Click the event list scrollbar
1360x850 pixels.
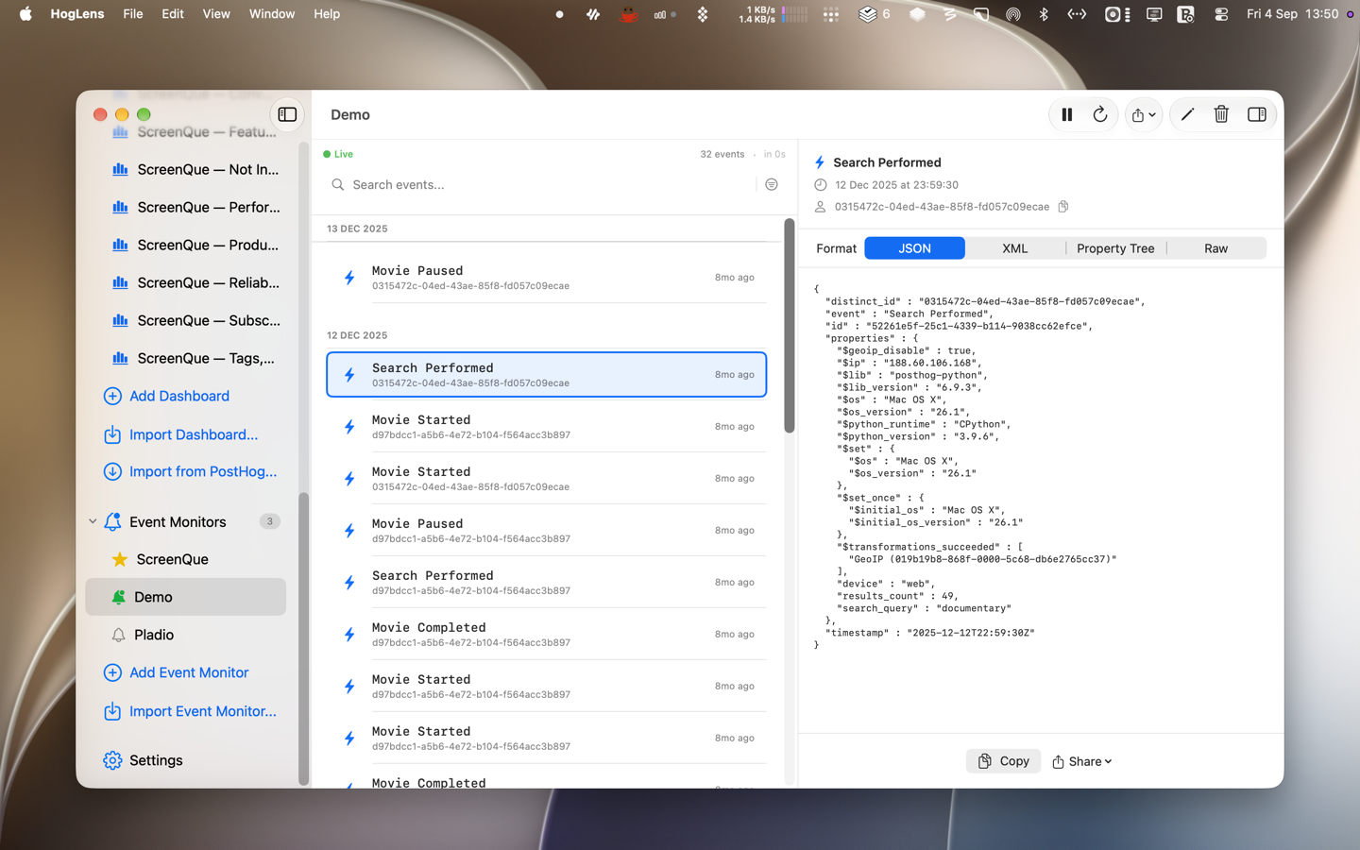(789, 326)
